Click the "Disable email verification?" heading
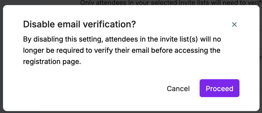Image resolution: width=262 pixels, height=113 pixels. 79,24
